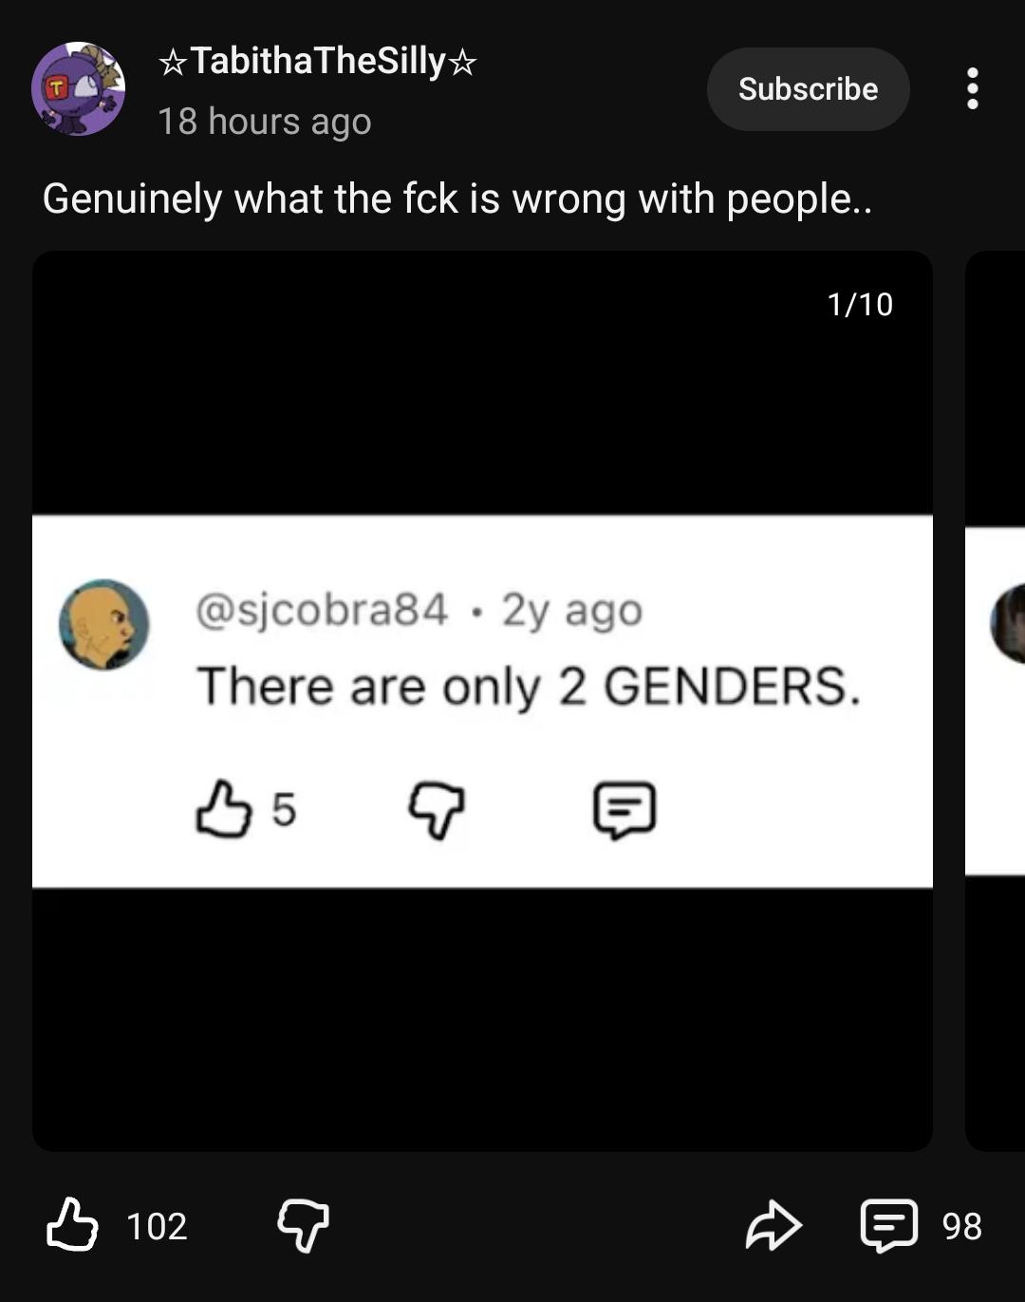
Task: Share this community post
Action: (x=773, y=1225)
